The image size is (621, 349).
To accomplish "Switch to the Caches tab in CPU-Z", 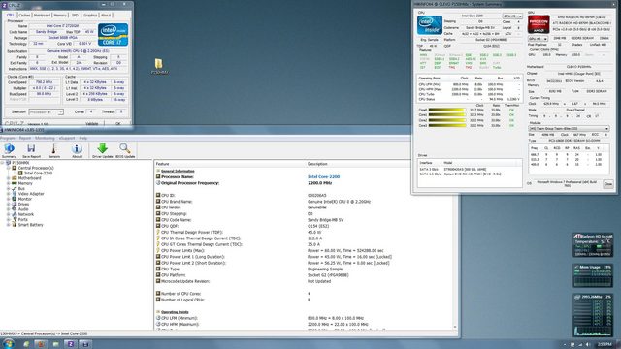I will [24, 16].
